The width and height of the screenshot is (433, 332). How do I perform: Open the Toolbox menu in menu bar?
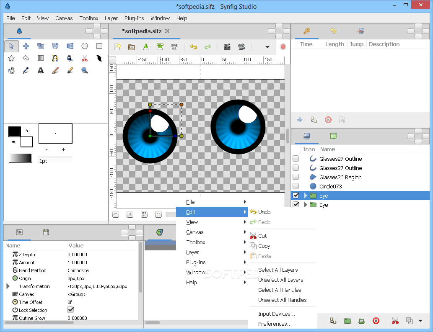click(x=89, y=18)
